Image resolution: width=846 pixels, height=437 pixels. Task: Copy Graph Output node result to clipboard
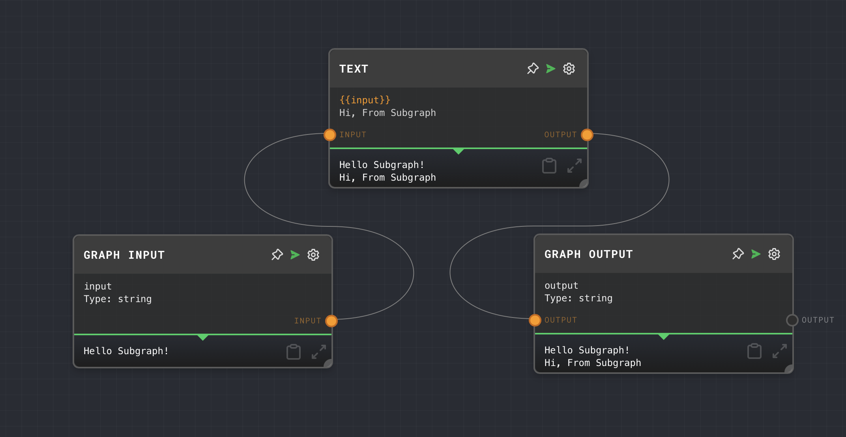click(754, 351)
